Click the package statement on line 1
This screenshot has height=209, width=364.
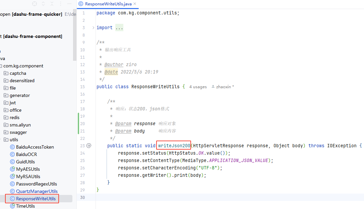(138, 13)
